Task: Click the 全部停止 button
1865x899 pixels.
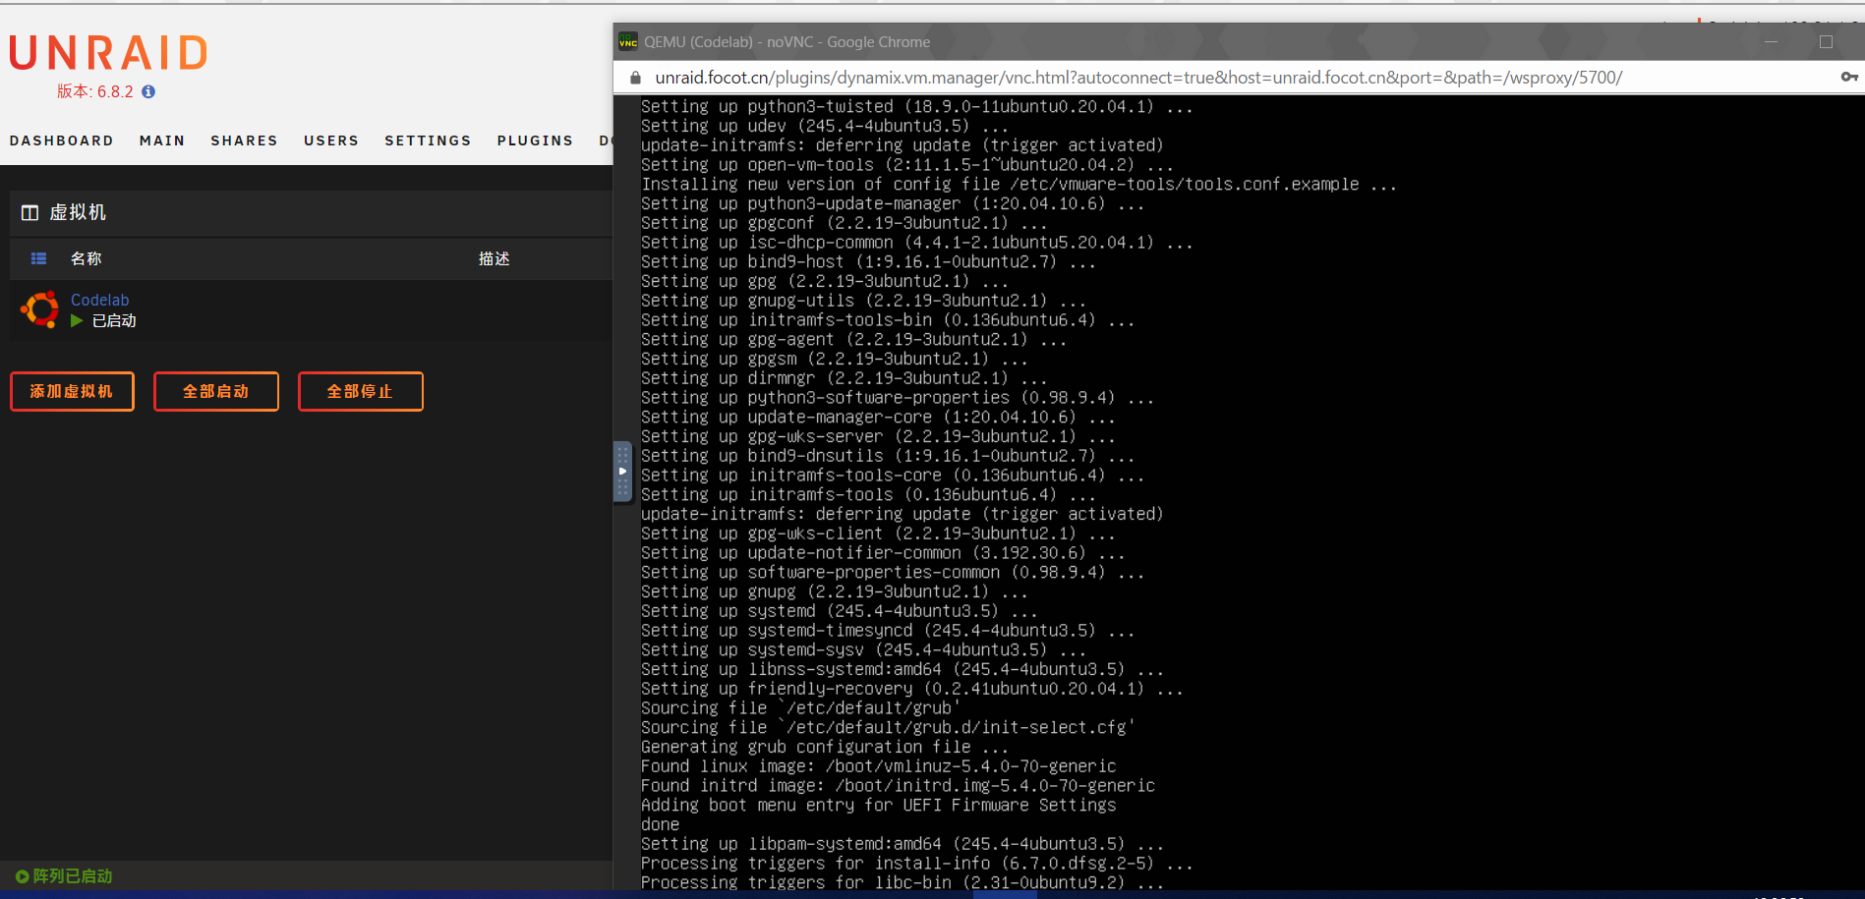Action: [x=361, y=391]
